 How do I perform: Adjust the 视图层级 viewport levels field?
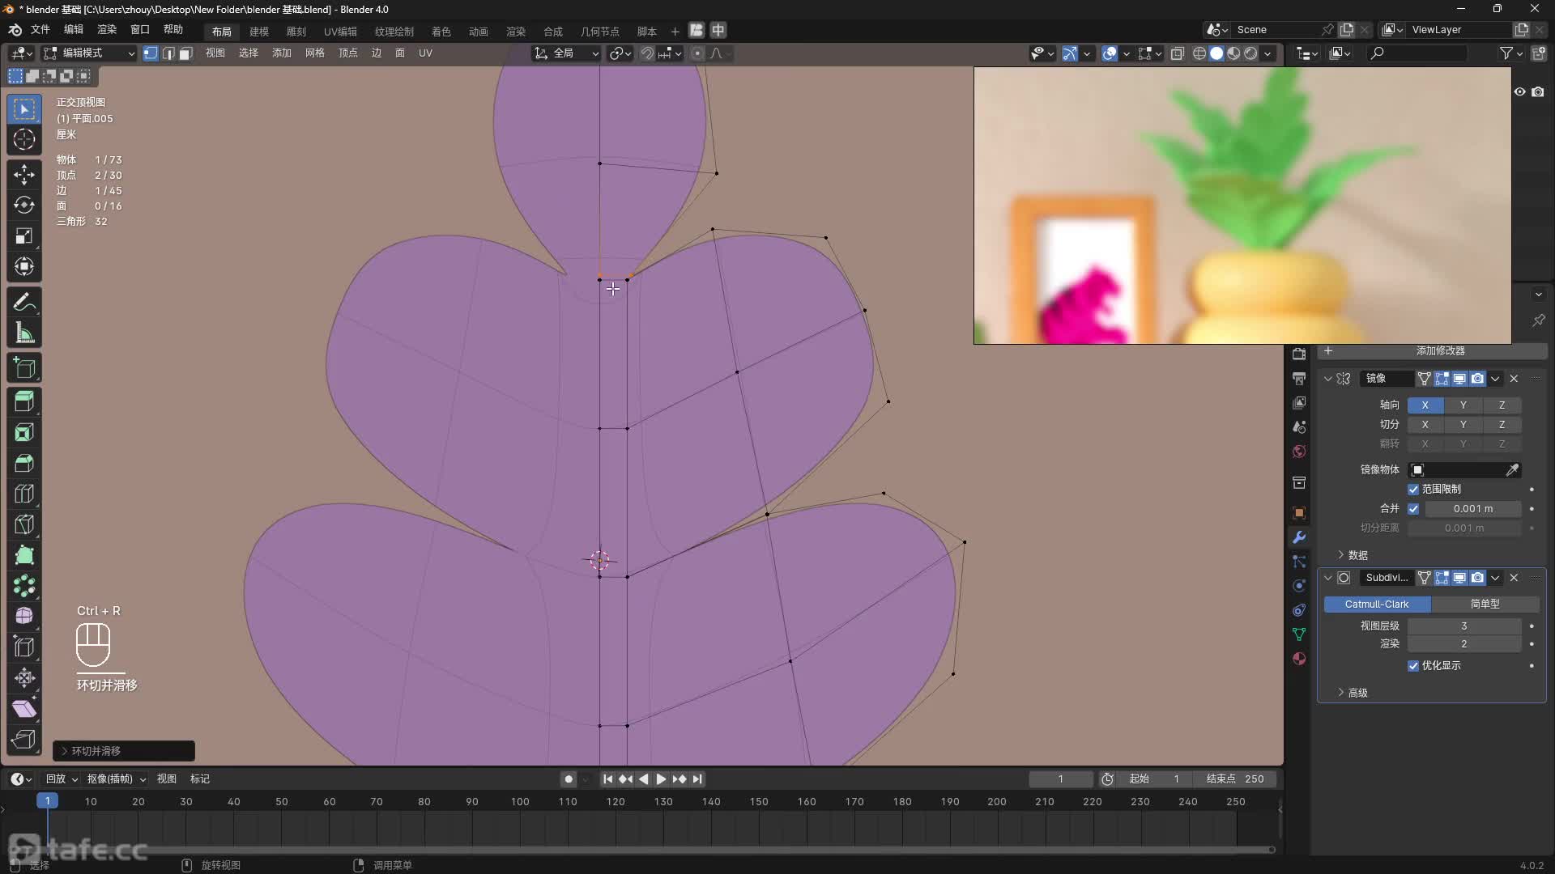tap(1463, 626)
